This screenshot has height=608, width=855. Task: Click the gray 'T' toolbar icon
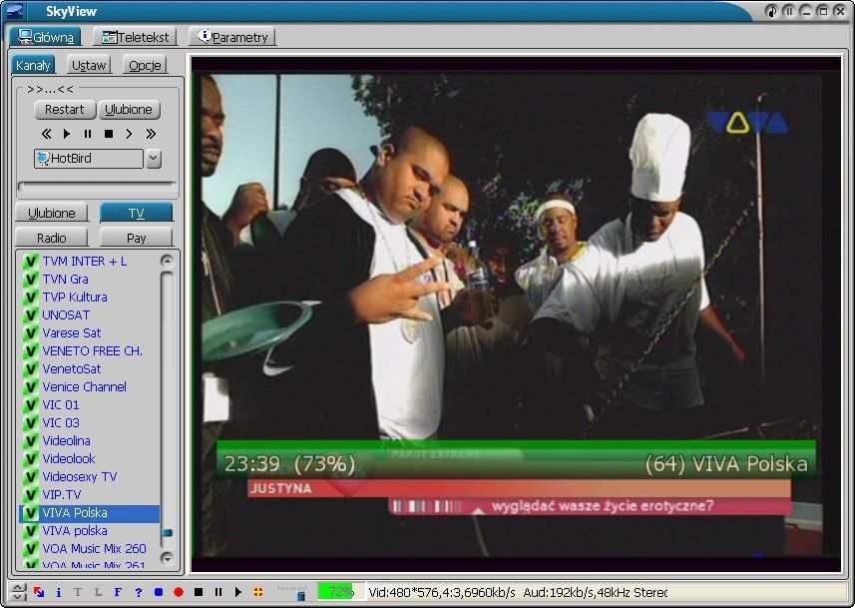click(x=78, y=592)
